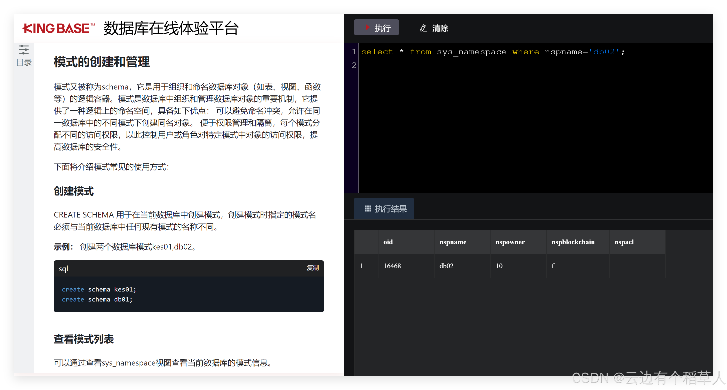The height and width of the screenshot is (390, 727).
Task: Expand the 目录 sidebar panel
Action: click(24, 62)
